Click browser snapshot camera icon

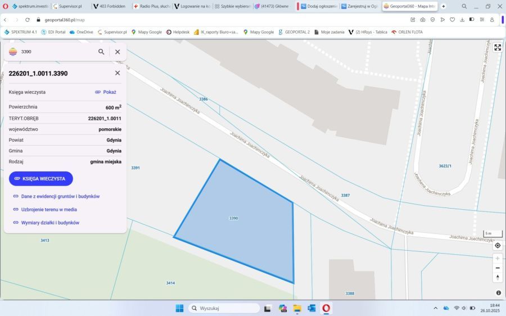tap(423, 20)
